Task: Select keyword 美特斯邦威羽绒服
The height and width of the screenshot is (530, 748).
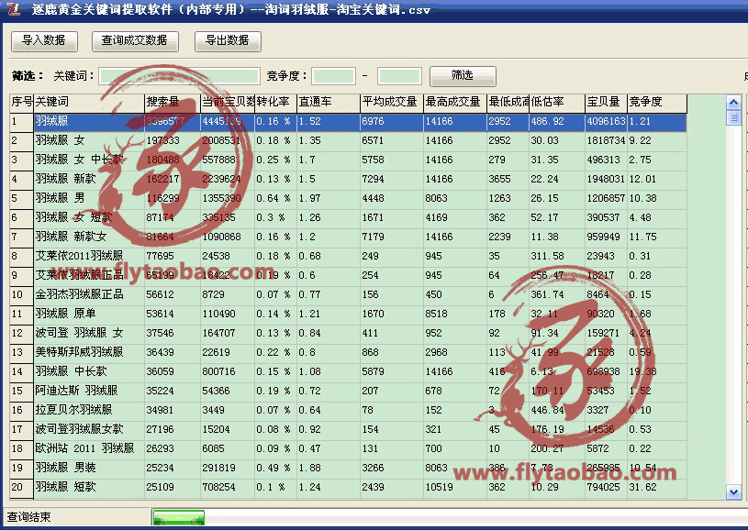Action: coord(79,352)
